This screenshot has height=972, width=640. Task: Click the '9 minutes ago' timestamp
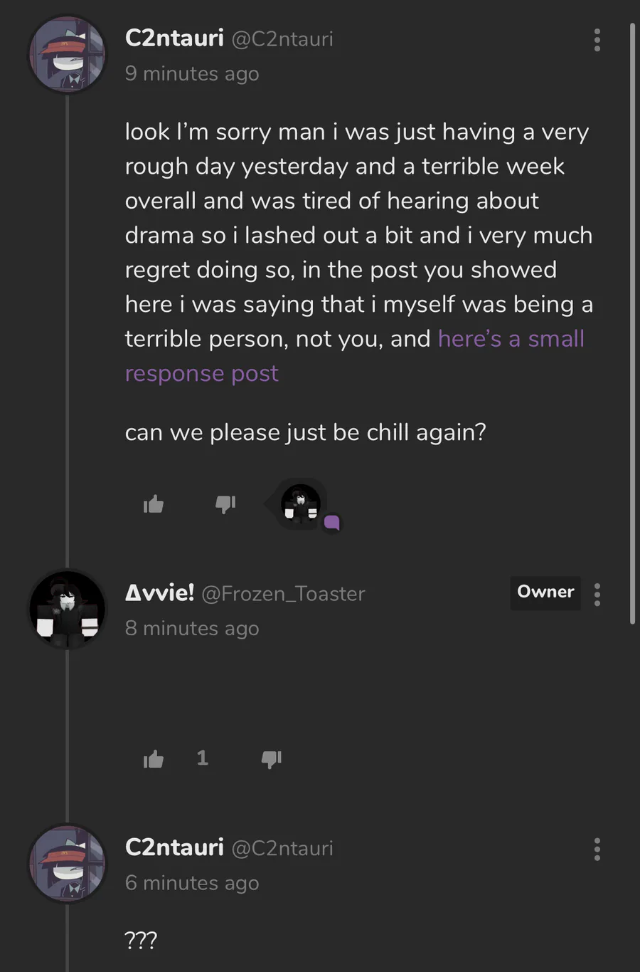[192, 74]
